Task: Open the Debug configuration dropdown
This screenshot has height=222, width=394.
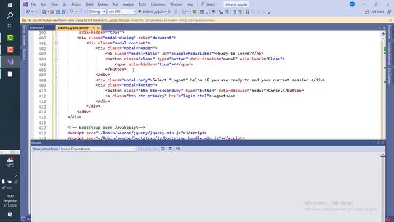Action: [97, 12]
